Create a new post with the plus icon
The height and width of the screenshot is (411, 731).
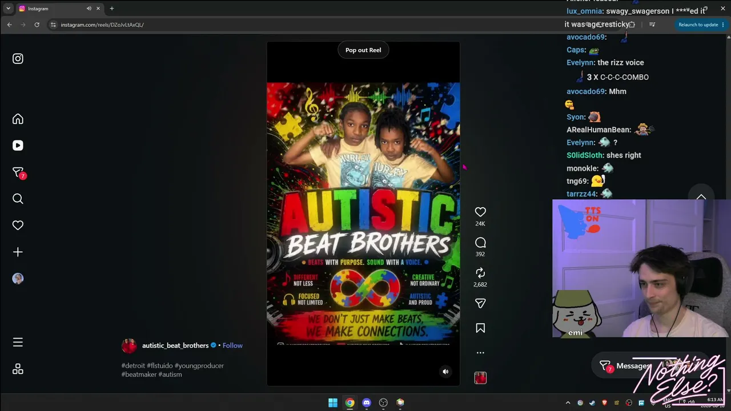pyautogui.click(x=18, y=252)
